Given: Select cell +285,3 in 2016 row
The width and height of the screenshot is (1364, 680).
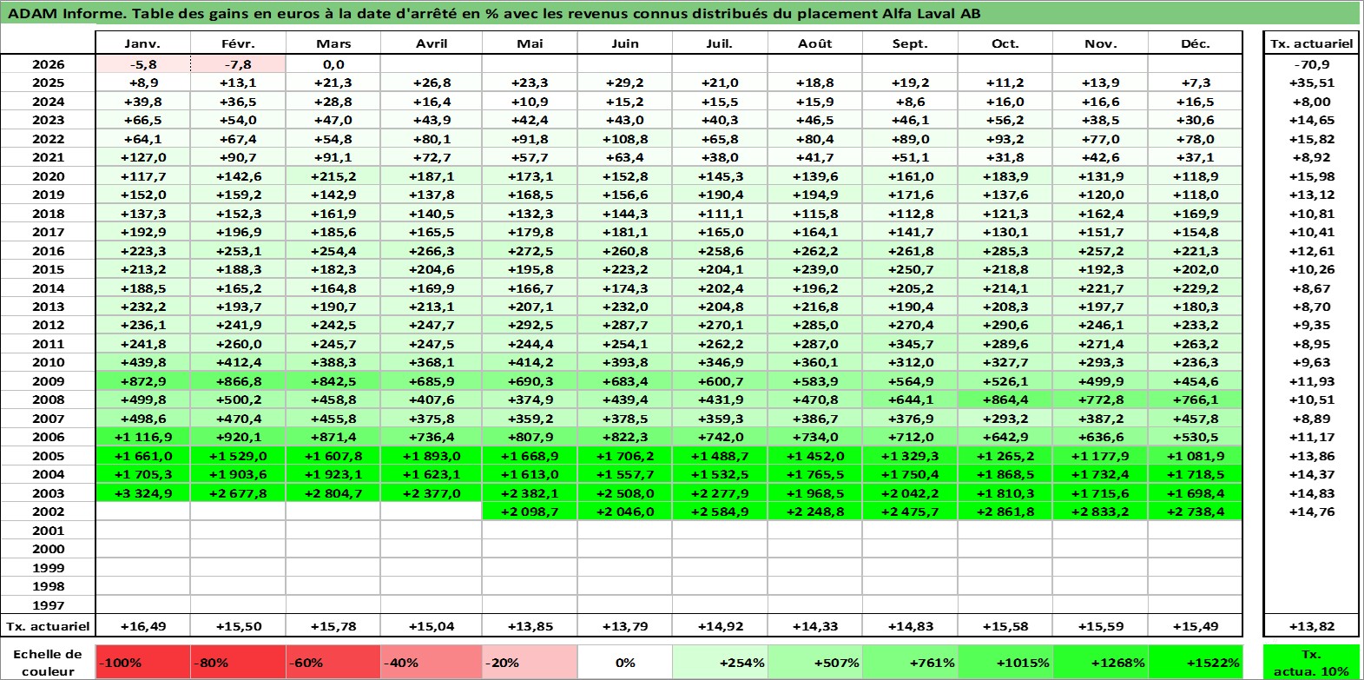Looking at the screenshot, I should [1005, 251].
